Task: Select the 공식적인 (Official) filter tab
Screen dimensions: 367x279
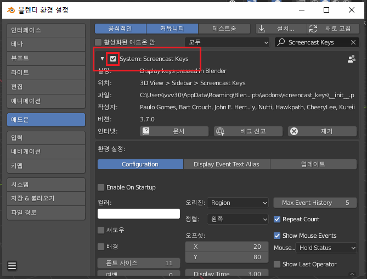Action: point(120,29)
